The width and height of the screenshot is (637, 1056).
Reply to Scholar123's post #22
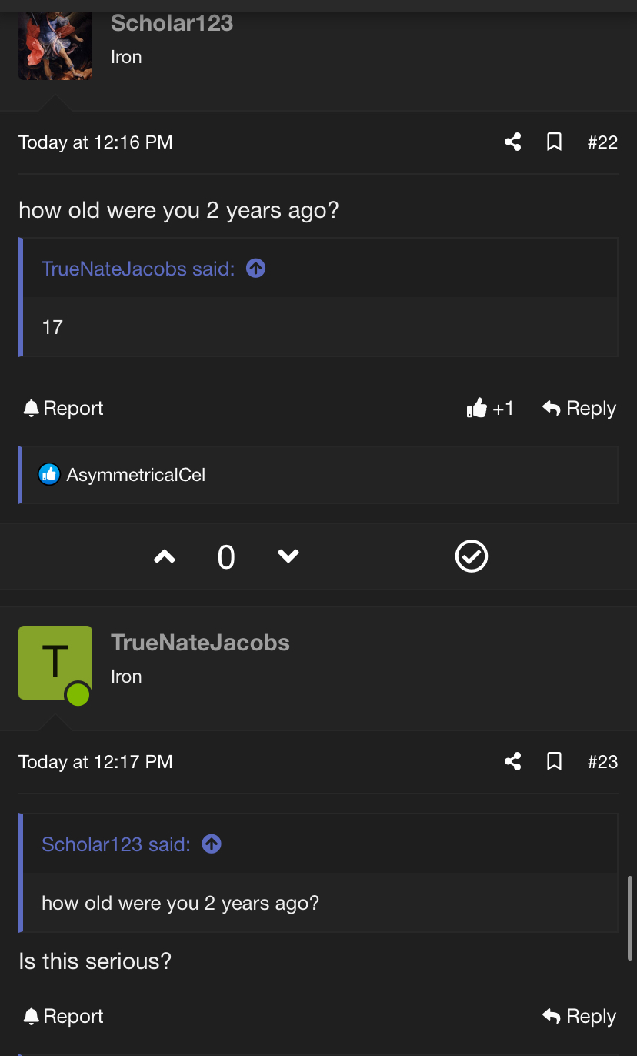tap(579, 409)
